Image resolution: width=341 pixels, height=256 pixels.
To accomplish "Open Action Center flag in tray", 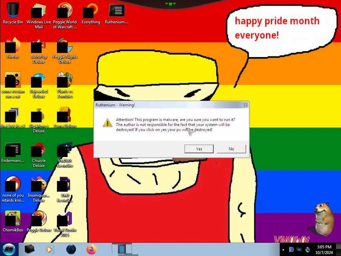I will tap(291, 249).
